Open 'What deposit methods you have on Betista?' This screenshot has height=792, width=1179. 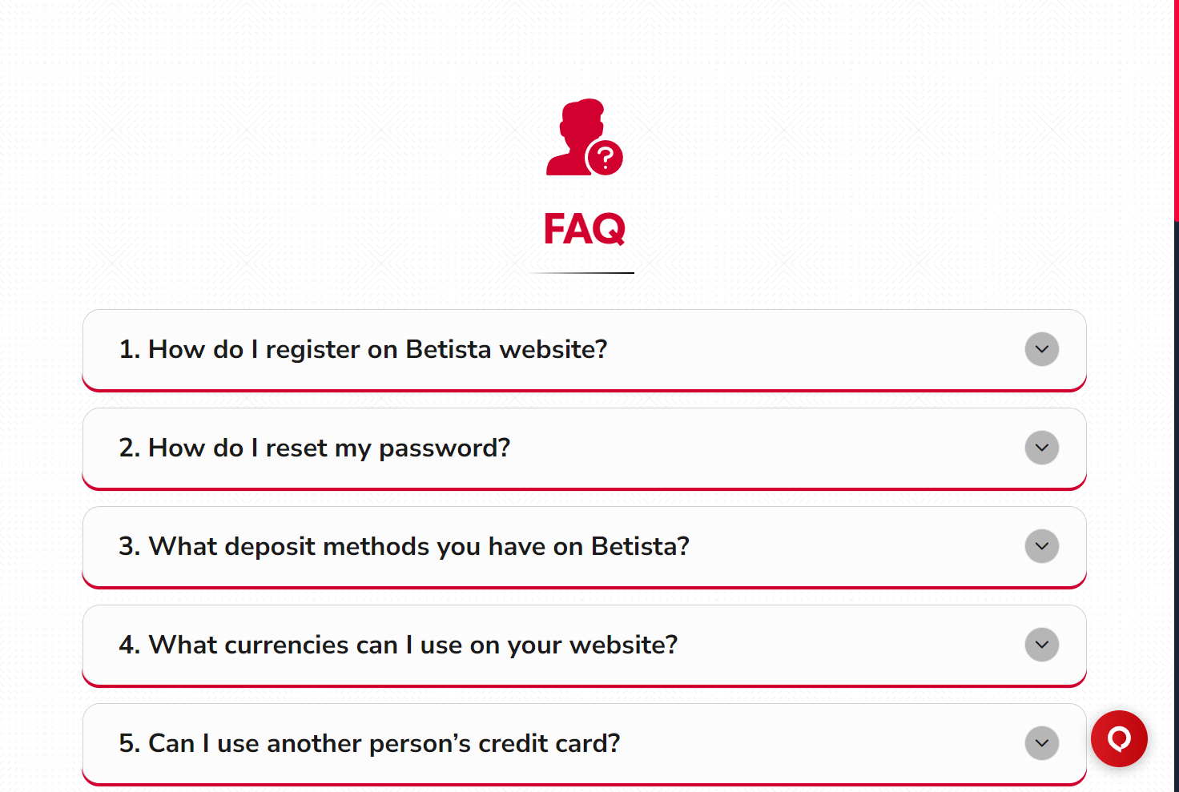click(x=404, y=546)
